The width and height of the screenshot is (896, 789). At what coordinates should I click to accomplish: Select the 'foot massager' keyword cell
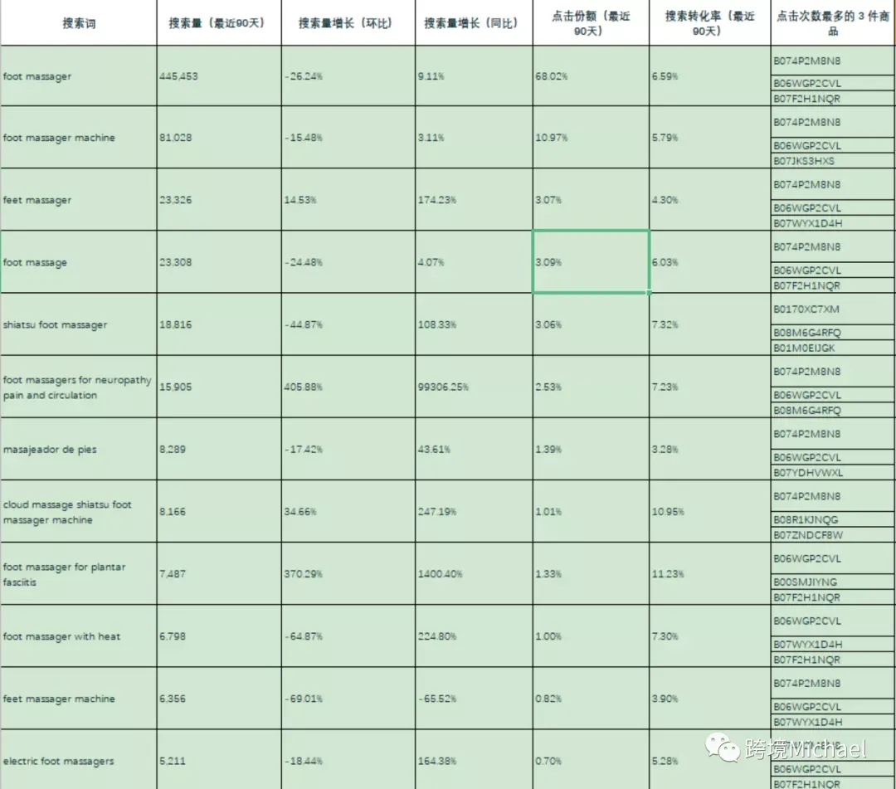pyautogui.click(x=79, y=76)
